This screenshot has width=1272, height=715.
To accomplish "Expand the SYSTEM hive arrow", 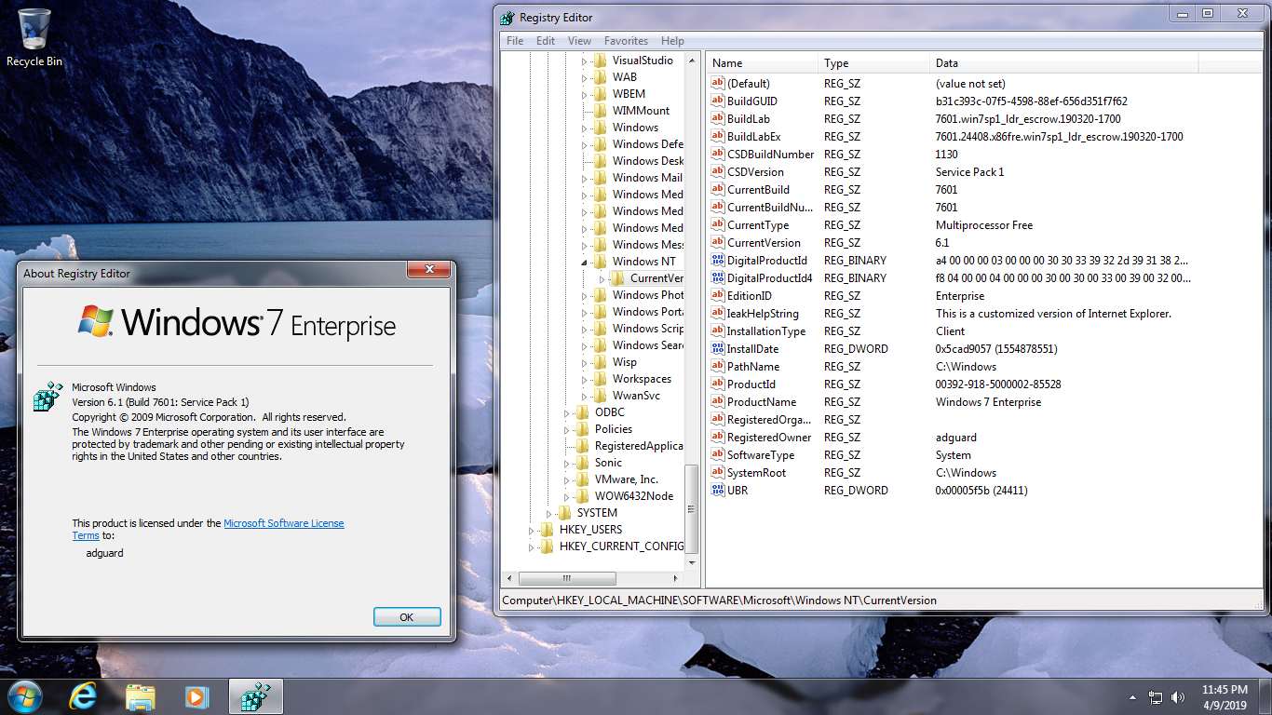I will pos(549,513).
